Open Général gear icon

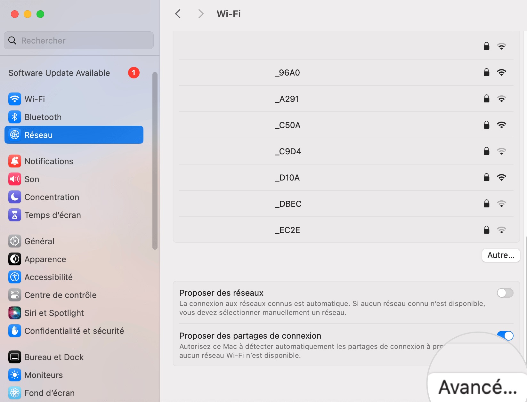(x=15, y=241)
